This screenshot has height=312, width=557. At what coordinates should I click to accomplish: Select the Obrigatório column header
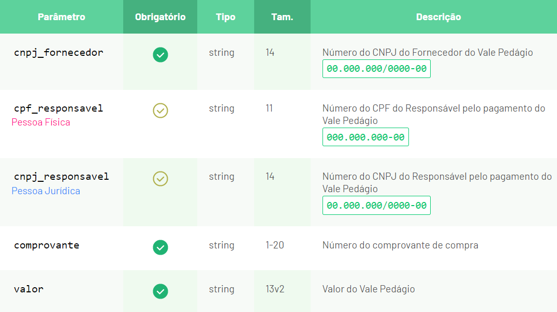(x=160, y=17)
